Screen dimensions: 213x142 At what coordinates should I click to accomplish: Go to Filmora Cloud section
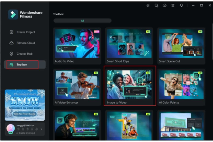(25, 43)
